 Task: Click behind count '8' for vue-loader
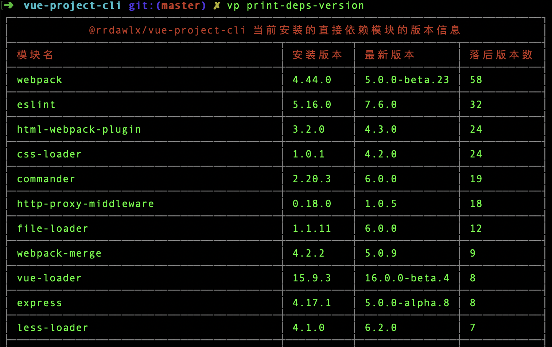[x=473, y=278]
